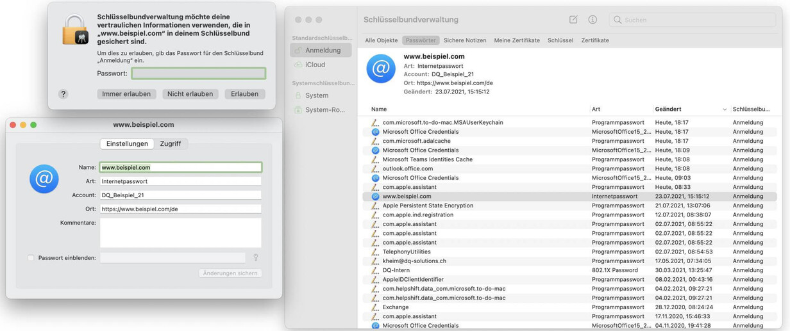Click the help question mark button
This screenshot has height=331, width=790.
point(63,94)
